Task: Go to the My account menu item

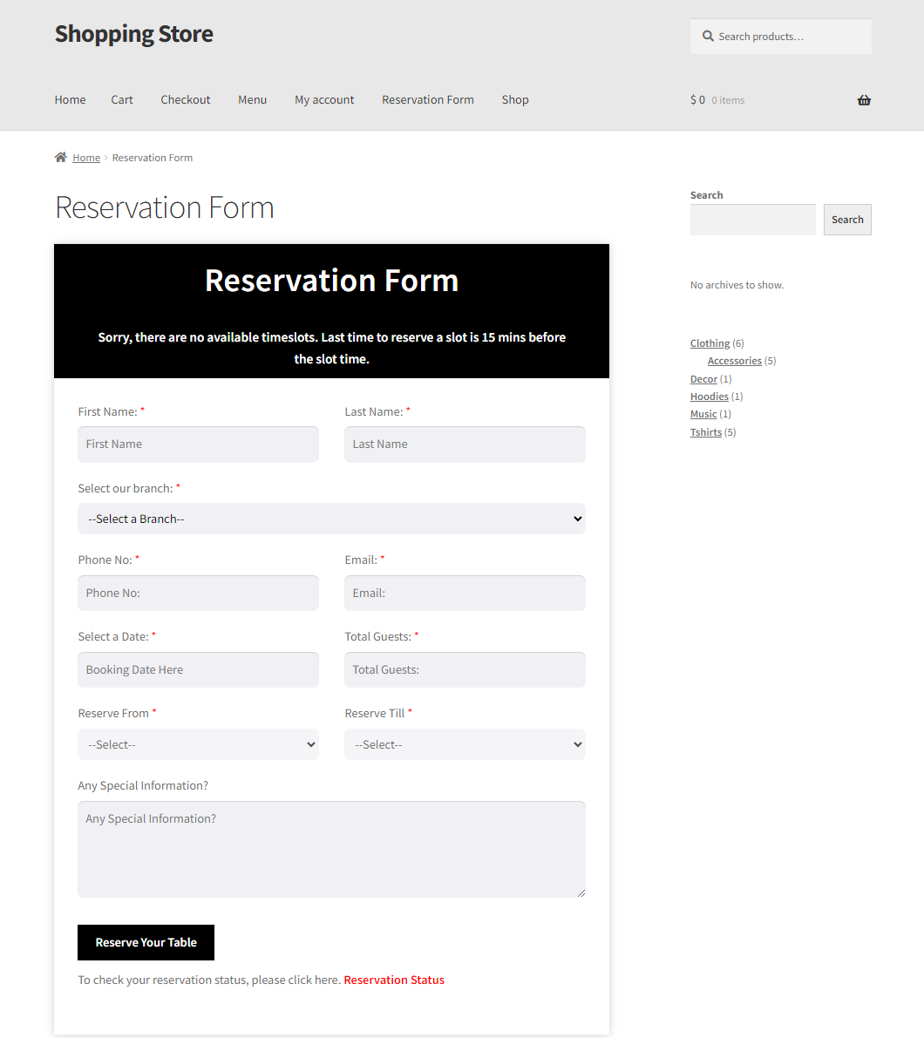Action: [x=324, y=100]
